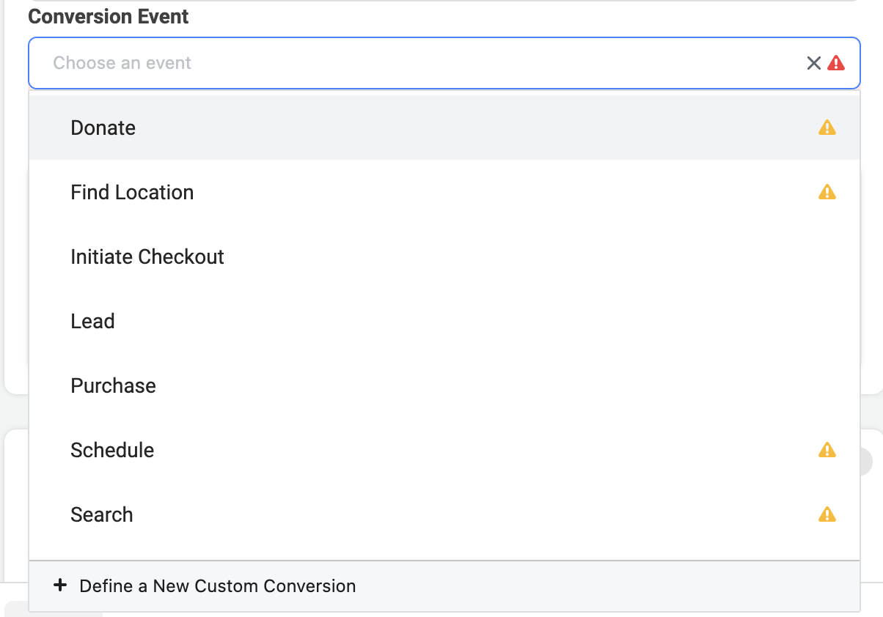Open Define a New Custom Conversion

218,586
